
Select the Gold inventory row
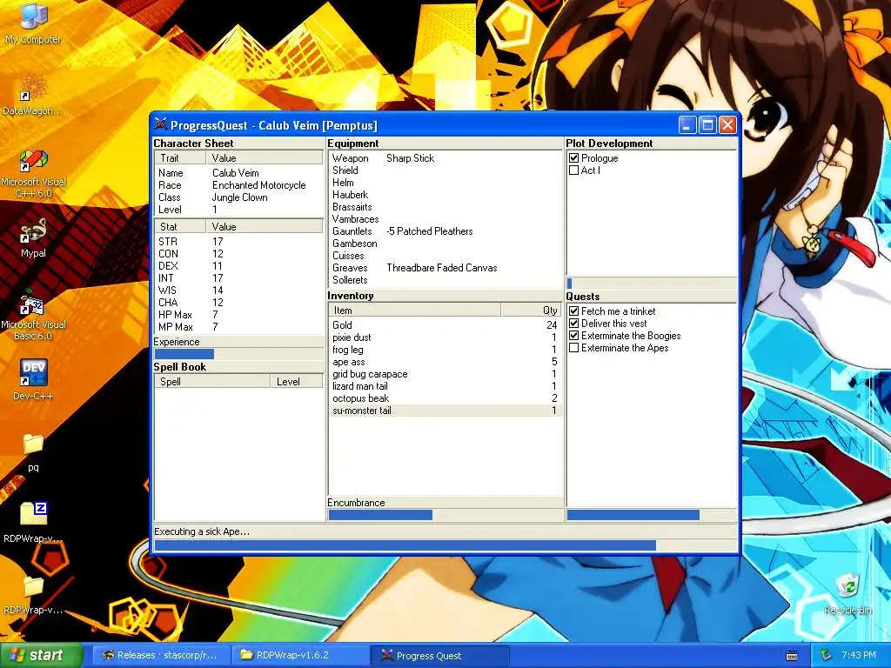[445, 325]
